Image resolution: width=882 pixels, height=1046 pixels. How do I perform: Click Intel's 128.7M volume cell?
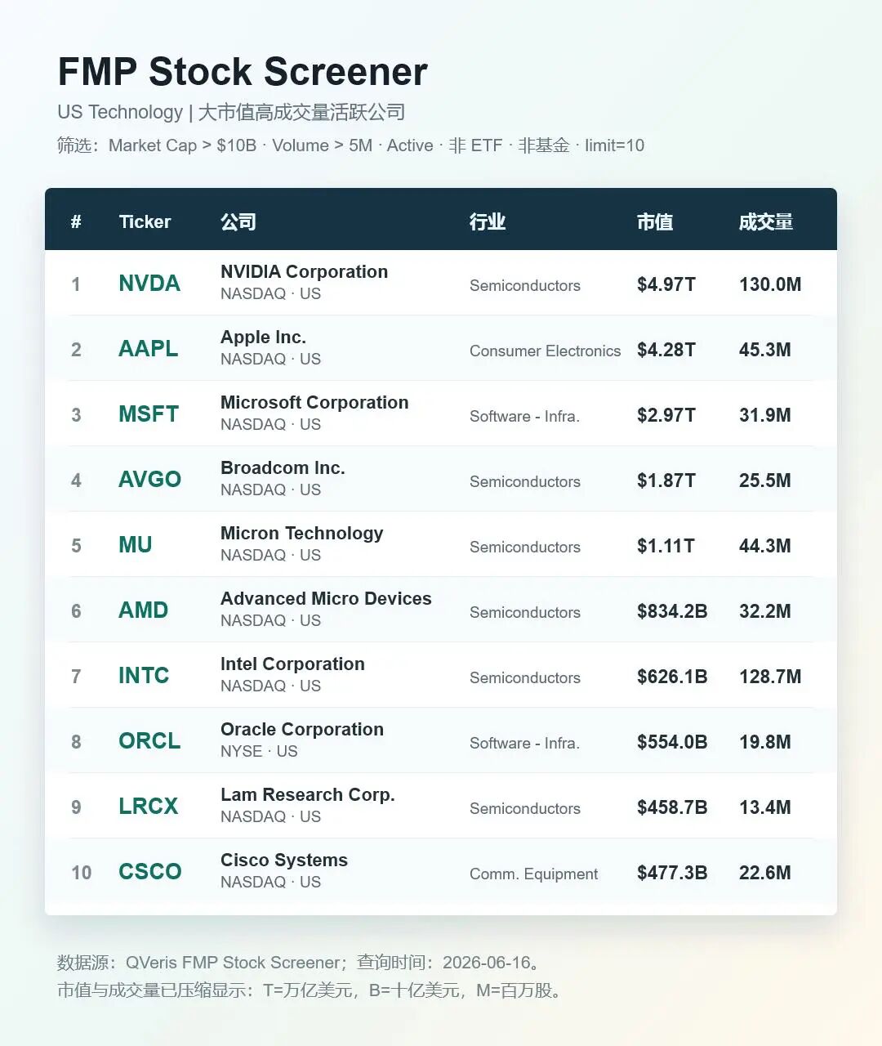point(770,677)
